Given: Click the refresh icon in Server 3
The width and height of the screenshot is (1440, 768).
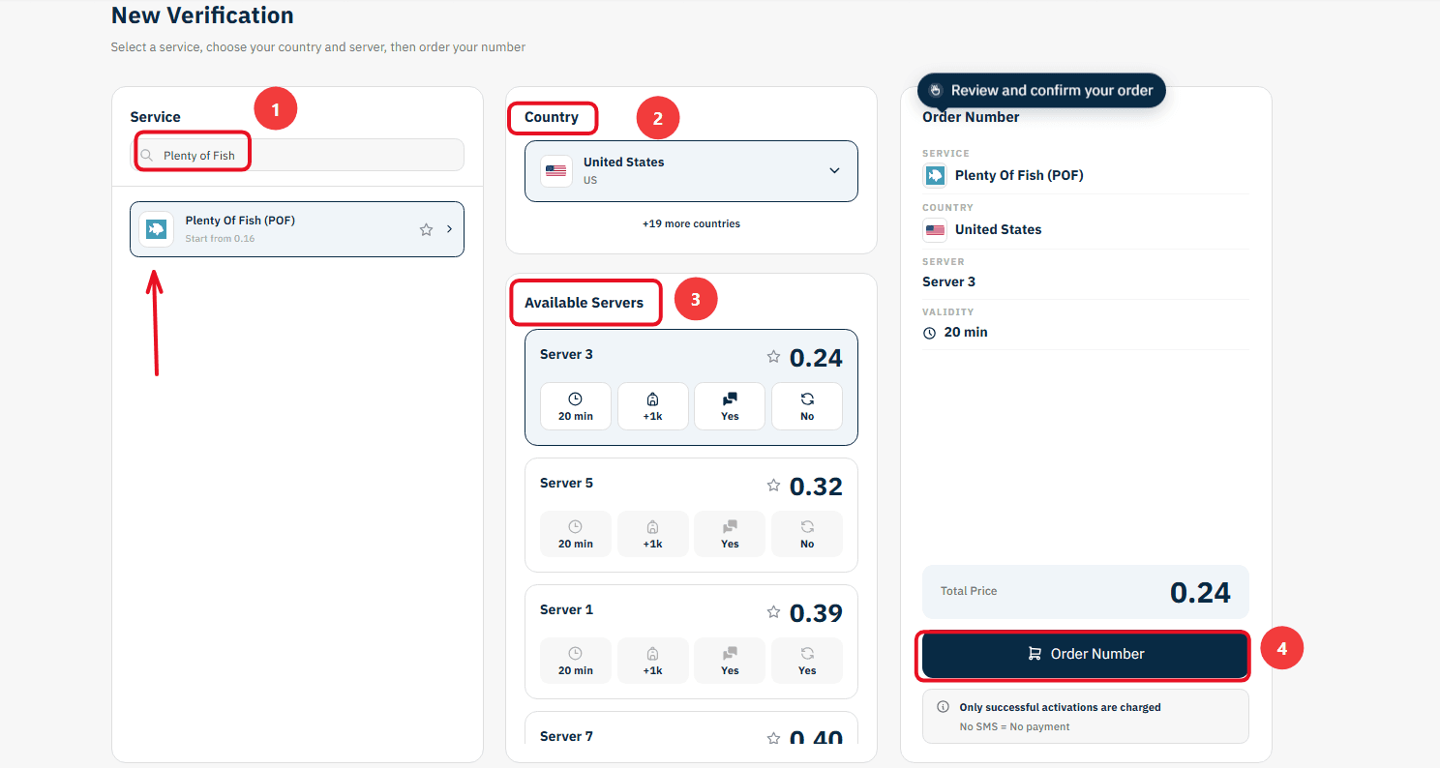Looking at the screenshot, I should (x=807, y=399).
